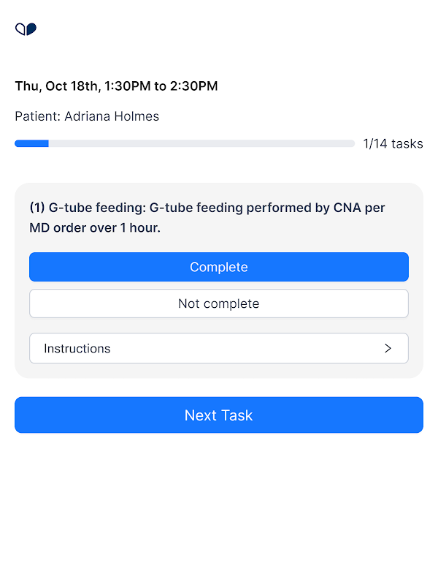Mark the G-tube feeding task Complete
The image size is (438, 585).
point(219,267)
